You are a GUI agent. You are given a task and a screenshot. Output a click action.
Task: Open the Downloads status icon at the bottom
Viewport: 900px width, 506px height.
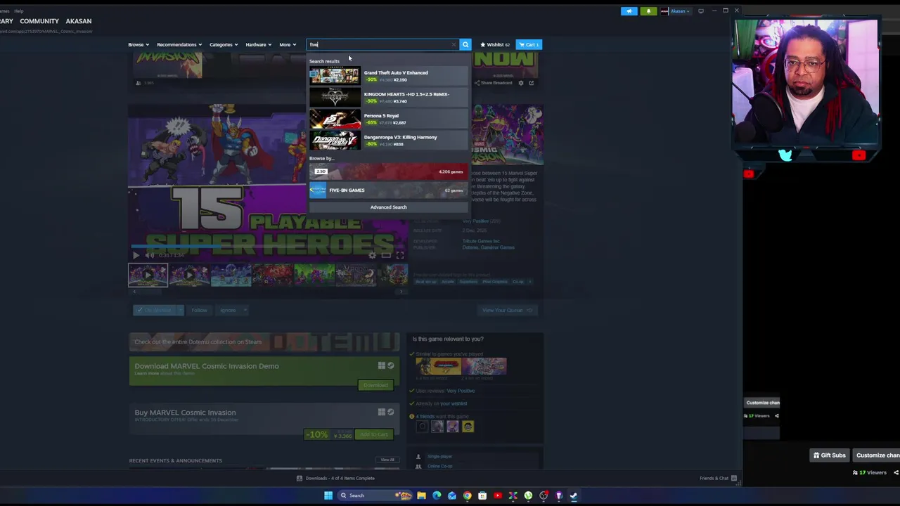pos(300,478)
